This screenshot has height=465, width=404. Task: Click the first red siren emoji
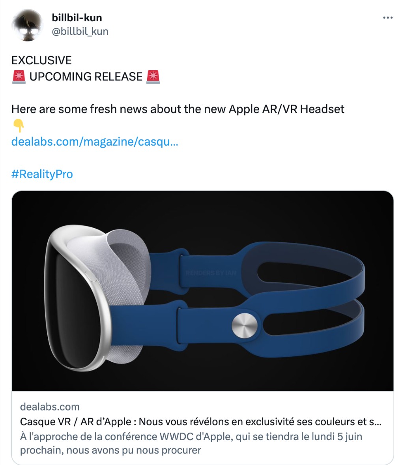tap(19, 77)
